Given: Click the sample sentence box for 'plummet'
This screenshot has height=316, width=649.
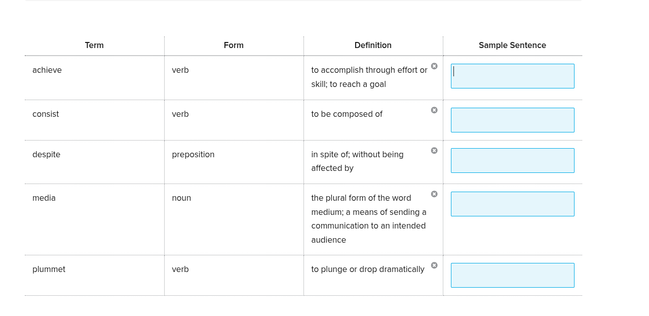Looking at the screenshot, I should click(512, 275).
